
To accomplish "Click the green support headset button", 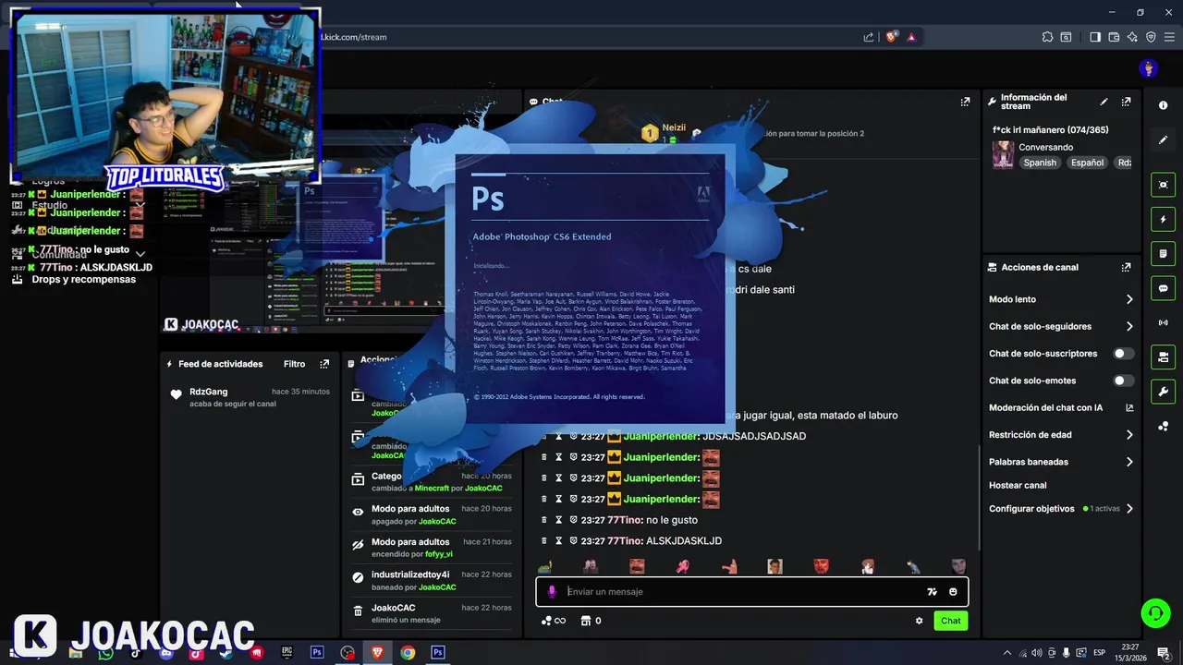I will click(x=1154, y=612).
